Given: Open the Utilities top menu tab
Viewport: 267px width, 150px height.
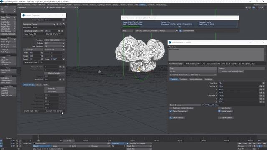Looking at the screenshot, I should click(x=143, y=5).
